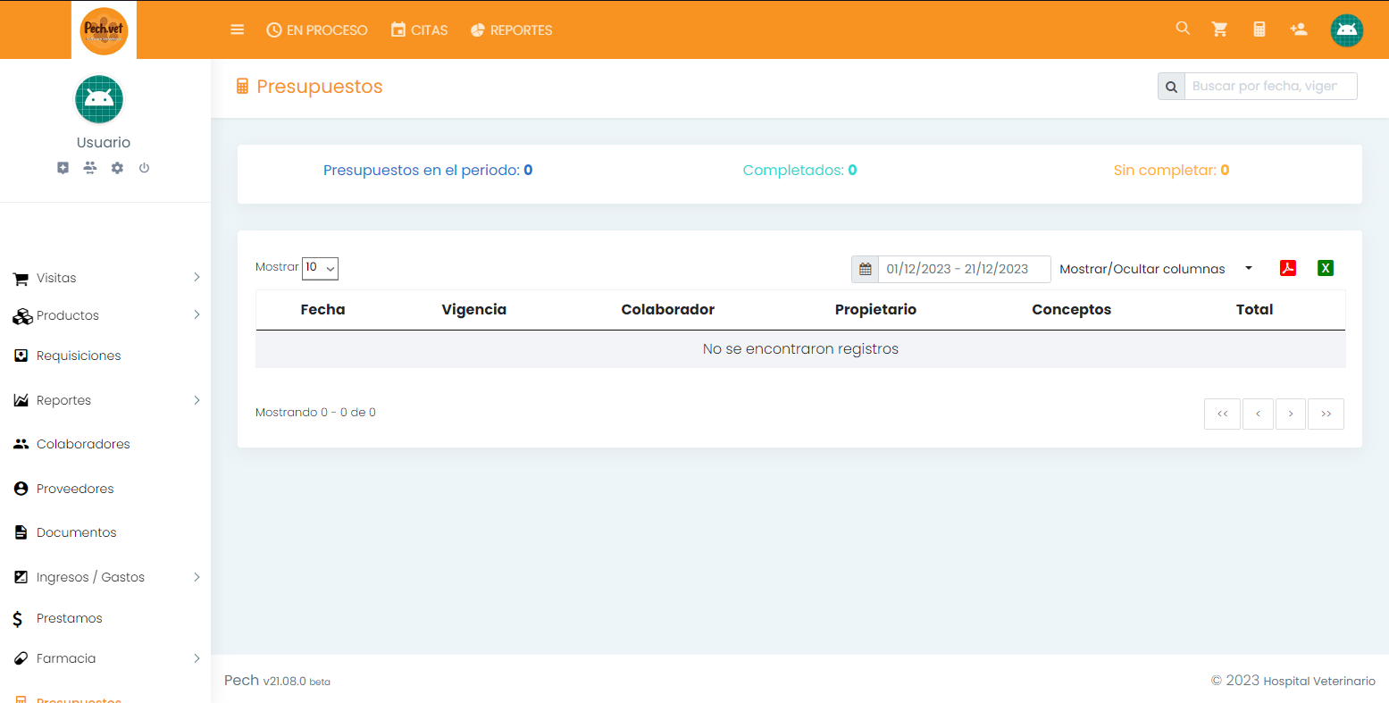The image size is (1389, 703).
Task: Open the CITAS top menu item
Action: [x=419, y=30]
